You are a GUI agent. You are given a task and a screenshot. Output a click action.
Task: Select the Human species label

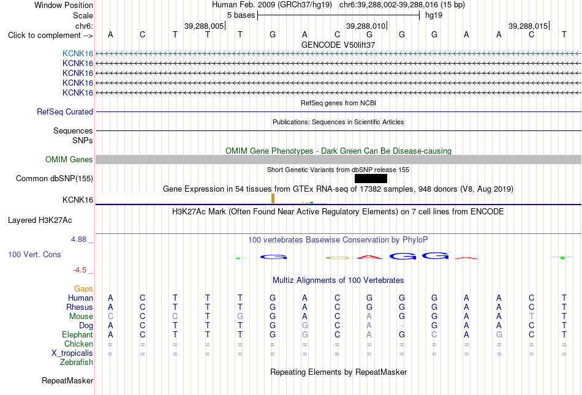point(80,298)
